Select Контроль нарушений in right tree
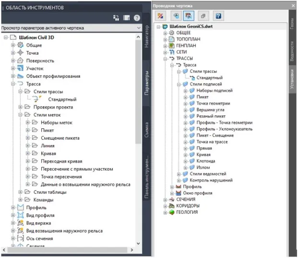The width and height of the screenshot is (299, 258). (211, 180)
